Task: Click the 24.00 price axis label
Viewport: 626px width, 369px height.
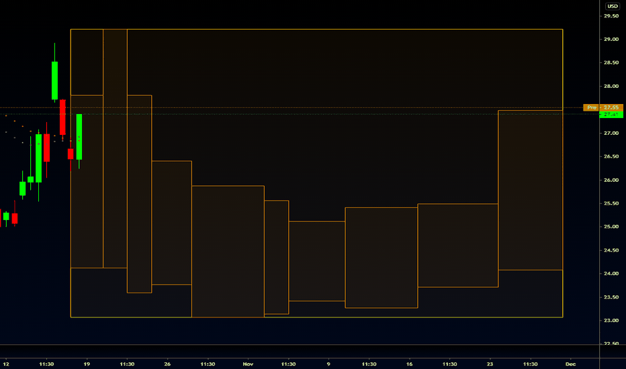Action: (611, 274)
